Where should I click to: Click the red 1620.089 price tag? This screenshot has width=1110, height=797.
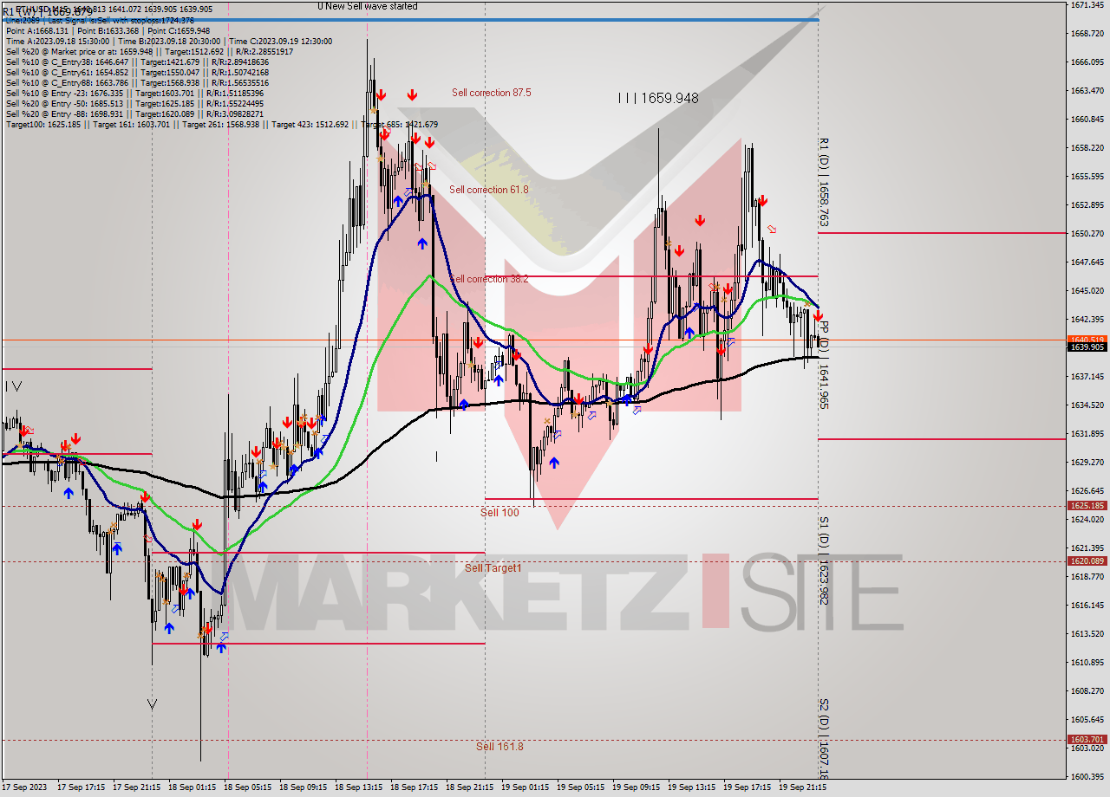pyautogui.click(x=1087, y=561)
